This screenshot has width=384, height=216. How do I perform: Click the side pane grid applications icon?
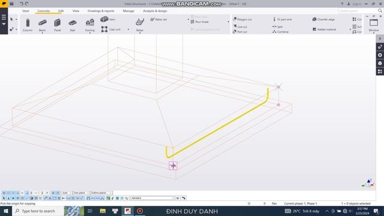pos(380,71)
